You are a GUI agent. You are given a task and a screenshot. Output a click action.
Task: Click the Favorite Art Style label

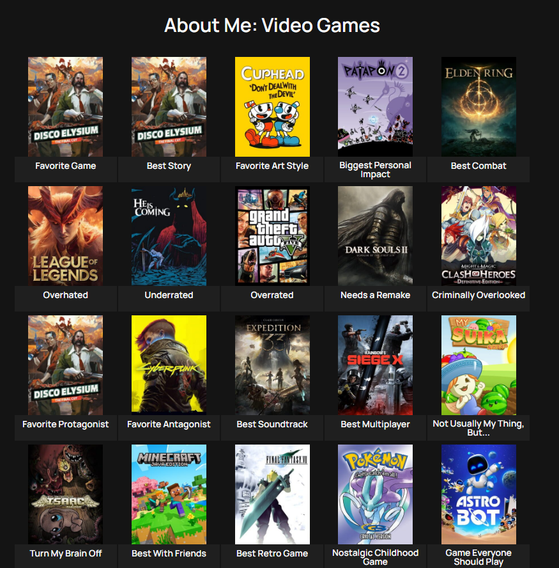pyautogui.click(x=272, y=166)
